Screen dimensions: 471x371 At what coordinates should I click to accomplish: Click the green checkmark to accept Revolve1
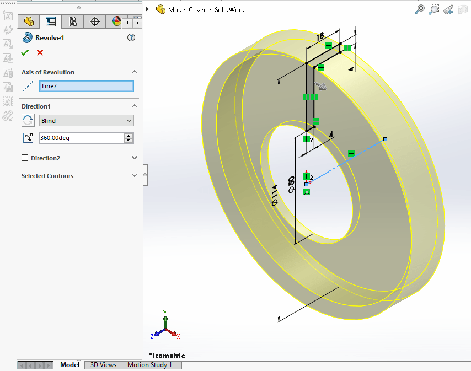(24, 53)
